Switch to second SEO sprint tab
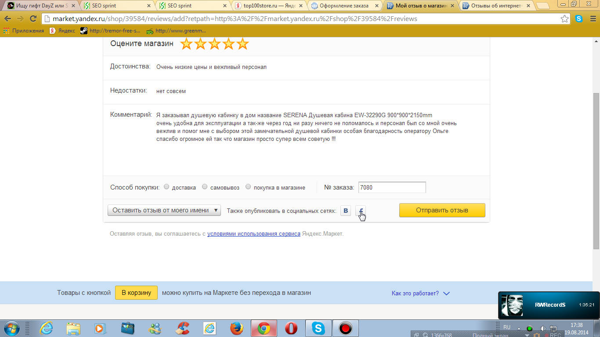 point(193,6)
